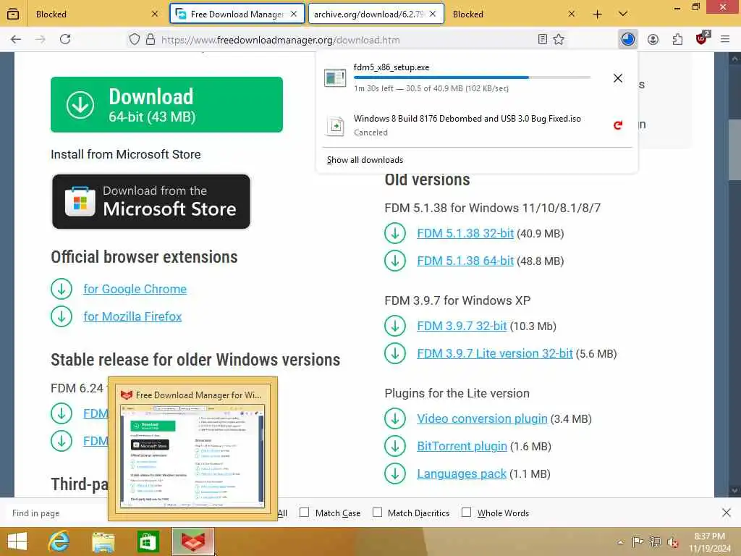Open the tracking protection shield icon
The image size is (741, 556).
pyautogui.click(x=135, y=39)
